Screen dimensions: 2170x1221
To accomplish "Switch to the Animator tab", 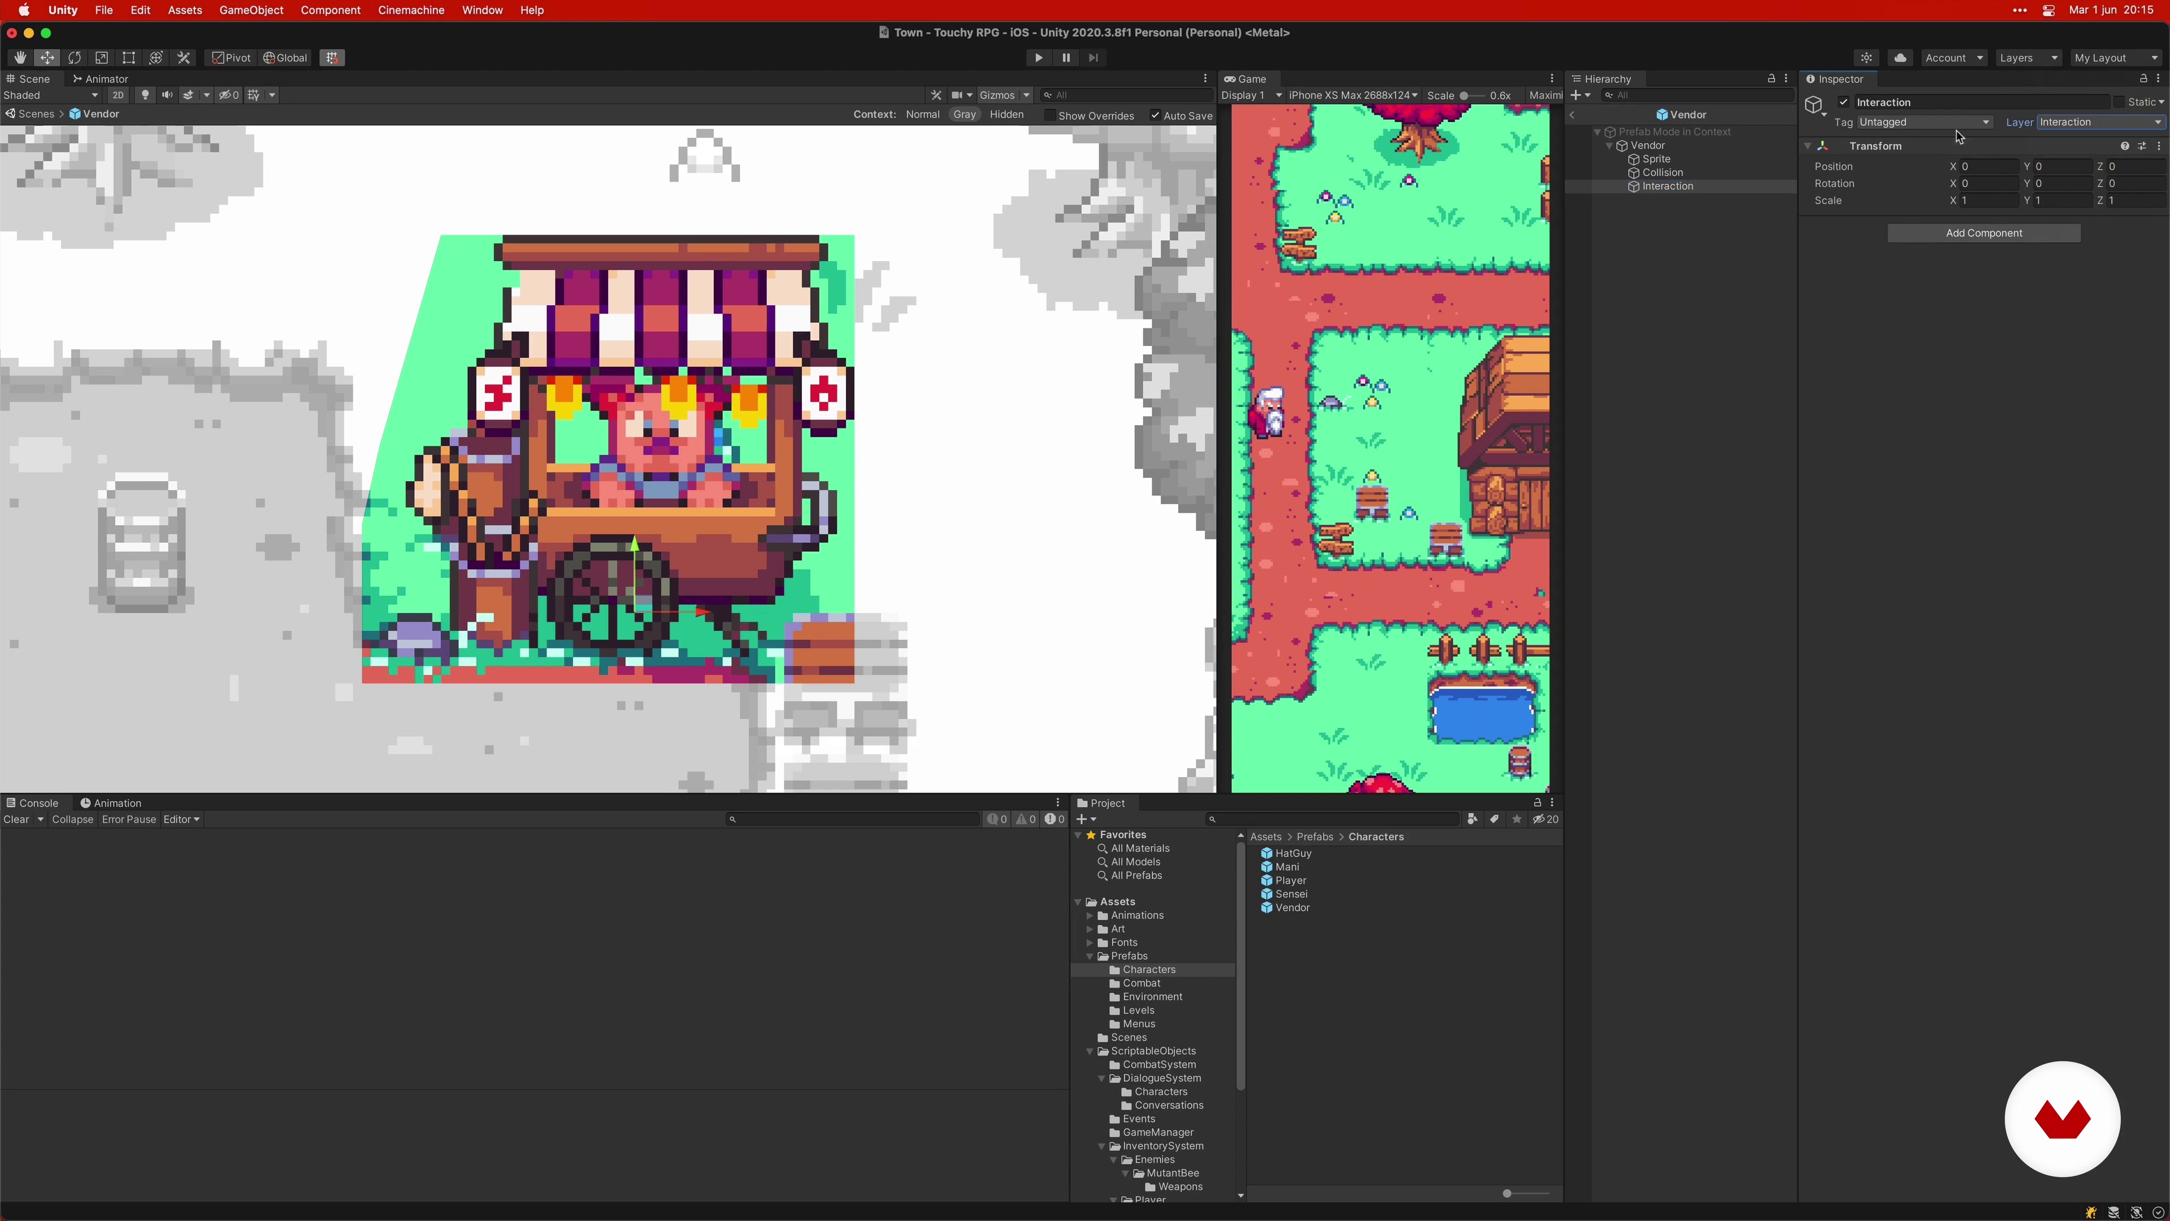I will pyautogui.click(x=100, y=79).
